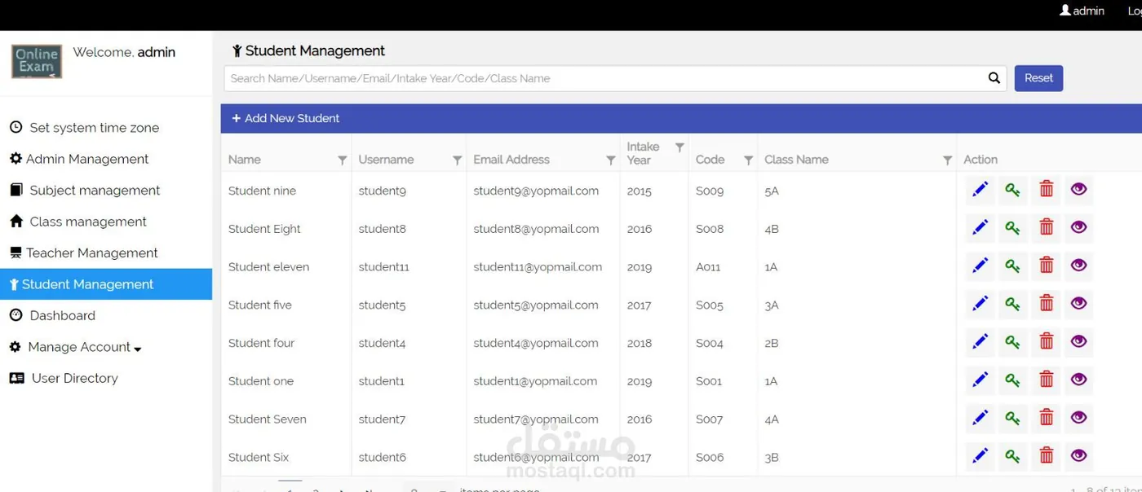Delete Student eleven using trash icon
The height and width of the screenshot is (492, 1142).
(x=1047, y=266)
